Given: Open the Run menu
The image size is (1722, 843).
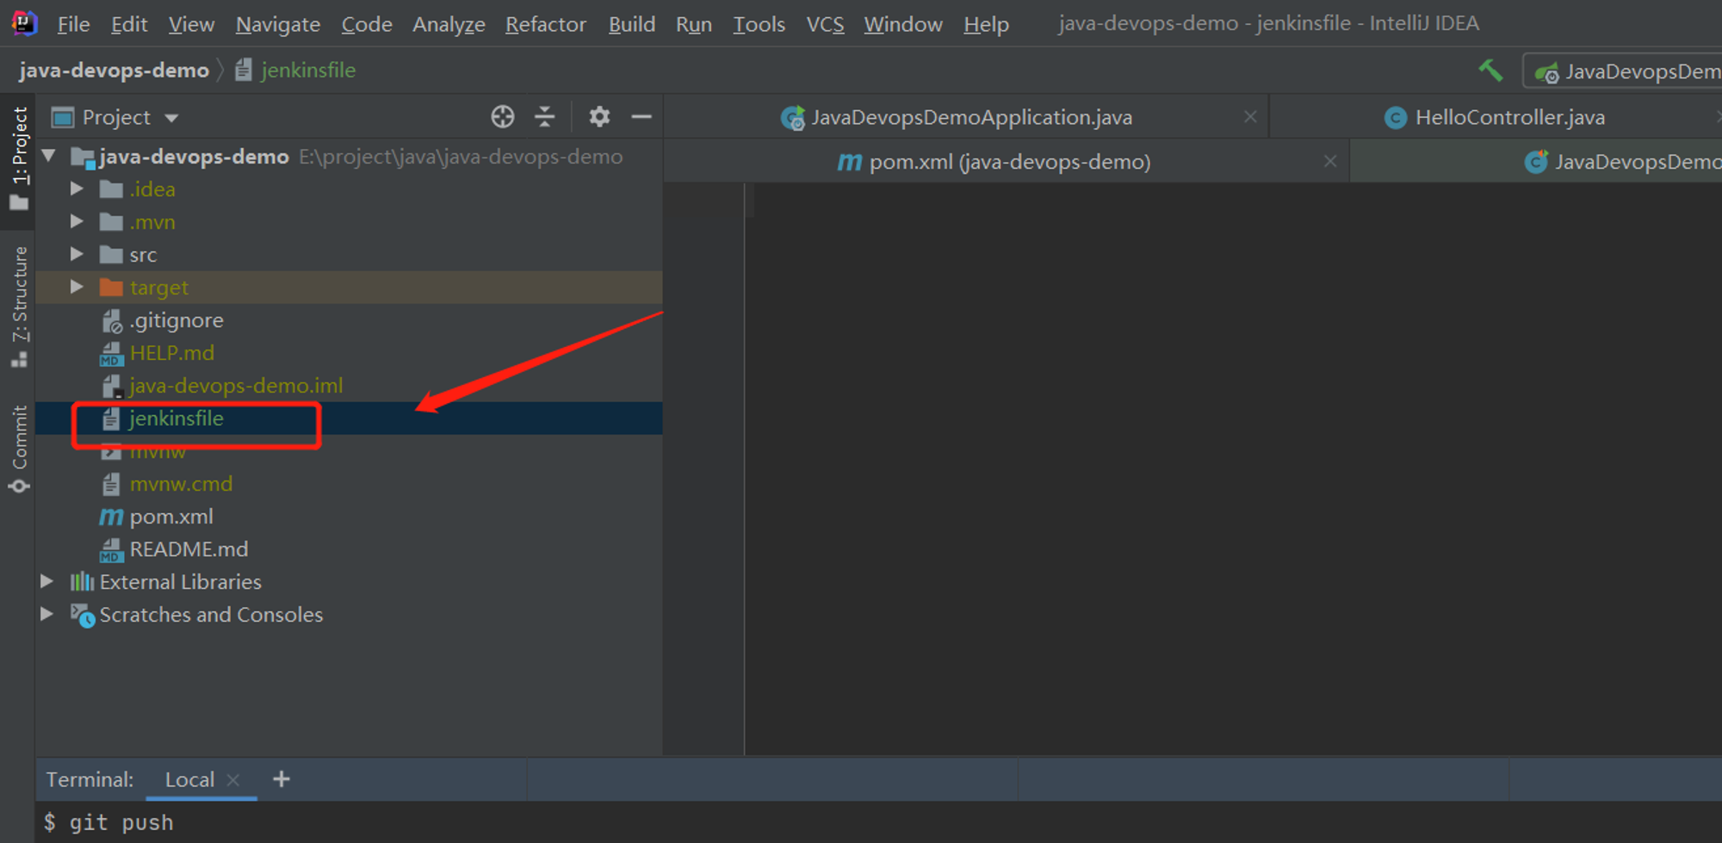Looking at the screenshot, I should pyautogui.click(x=694, y=24).
